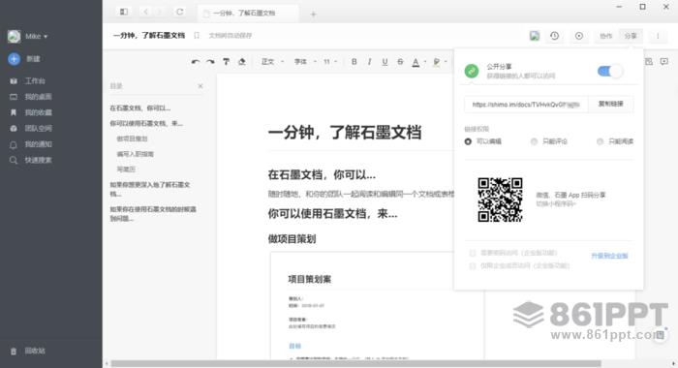Viewport: 678px width, 368px height.
Task: Click the 分享 button
Action: tap(631, 36)
